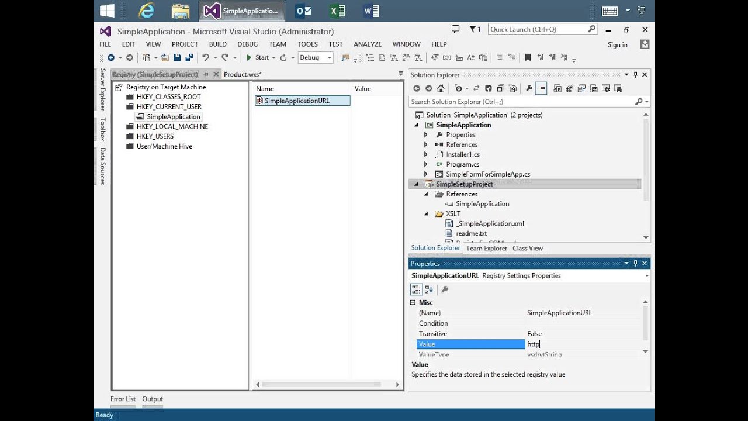The height and width of the screenshot is (421, 748).
Task: Click the Launch Conditions Editor icon in Solution Explorer
Action: (618, 88)
